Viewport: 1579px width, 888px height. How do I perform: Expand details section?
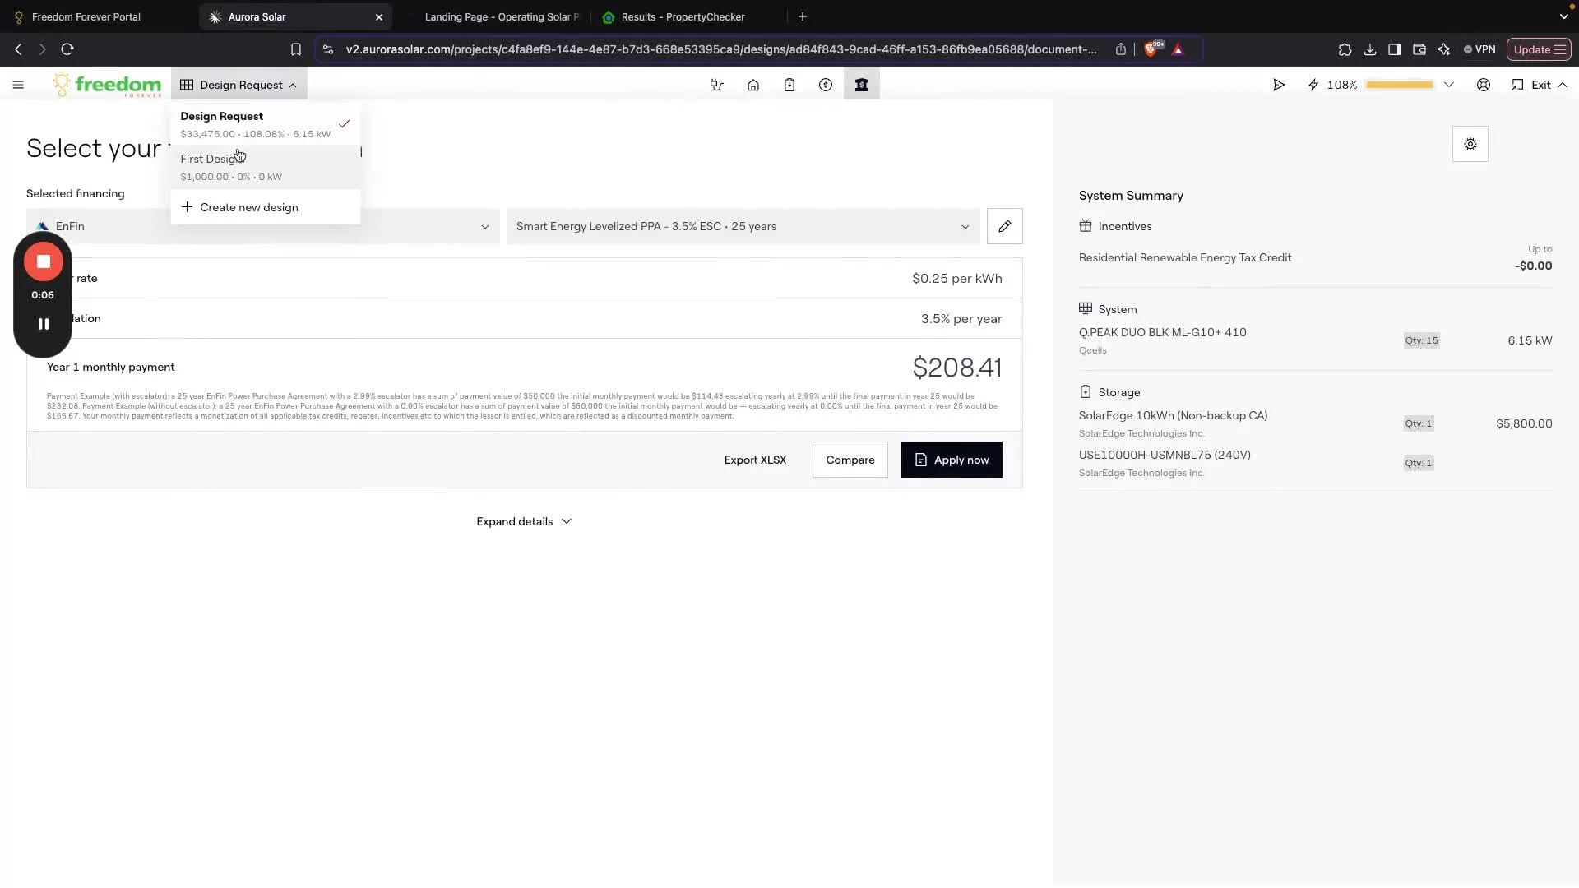pos(524,521)
